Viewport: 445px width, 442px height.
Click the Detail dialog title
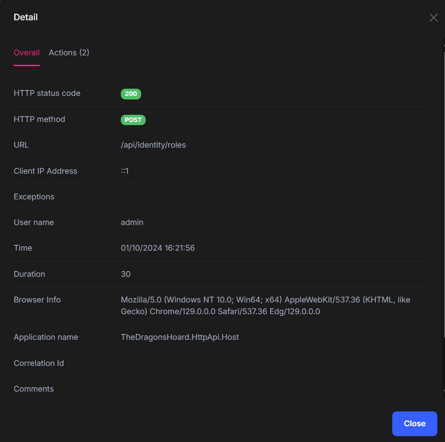pyautogui.click(x=26, y=18)
